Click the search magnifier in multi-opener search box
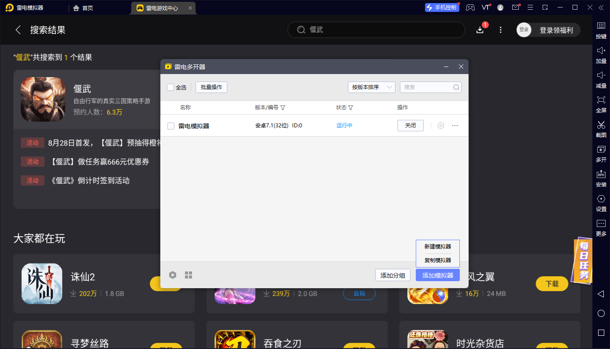Screen dimensions: 610x349 pyautogui.click(x=456, y=87)
